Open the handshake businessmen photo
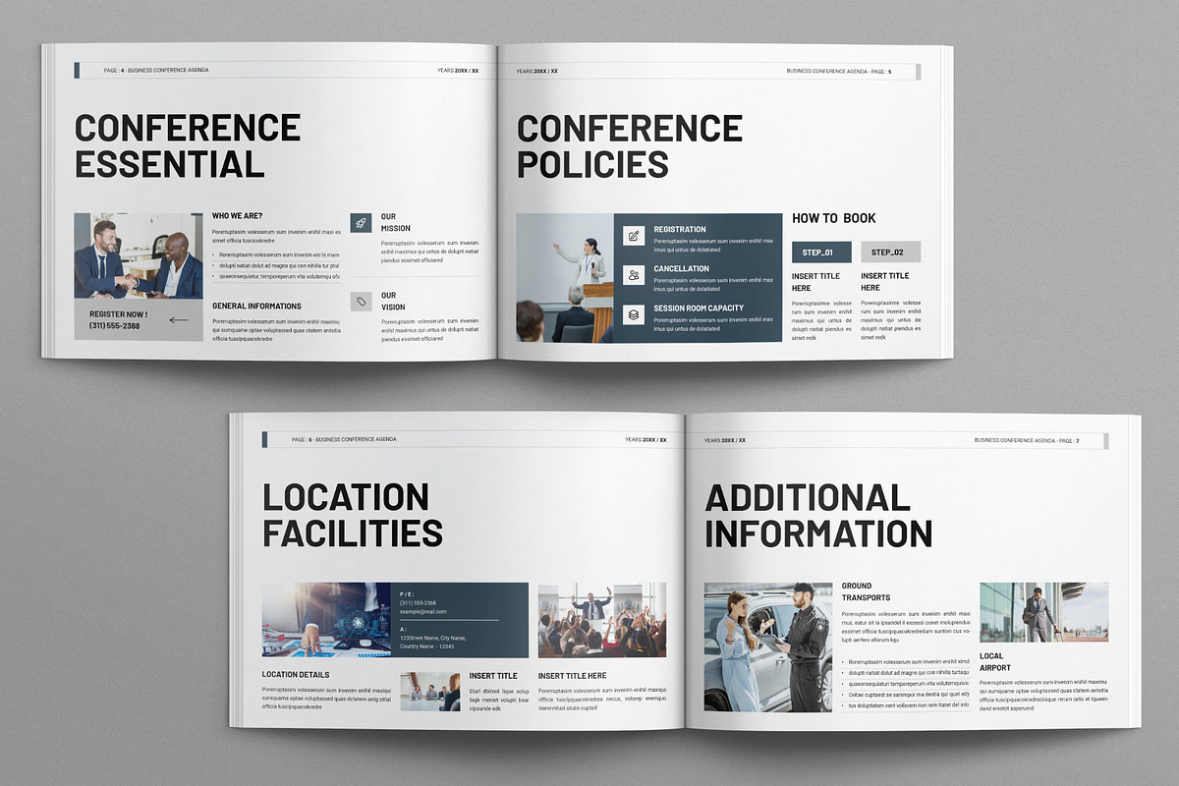 click(x=139, y=255)
